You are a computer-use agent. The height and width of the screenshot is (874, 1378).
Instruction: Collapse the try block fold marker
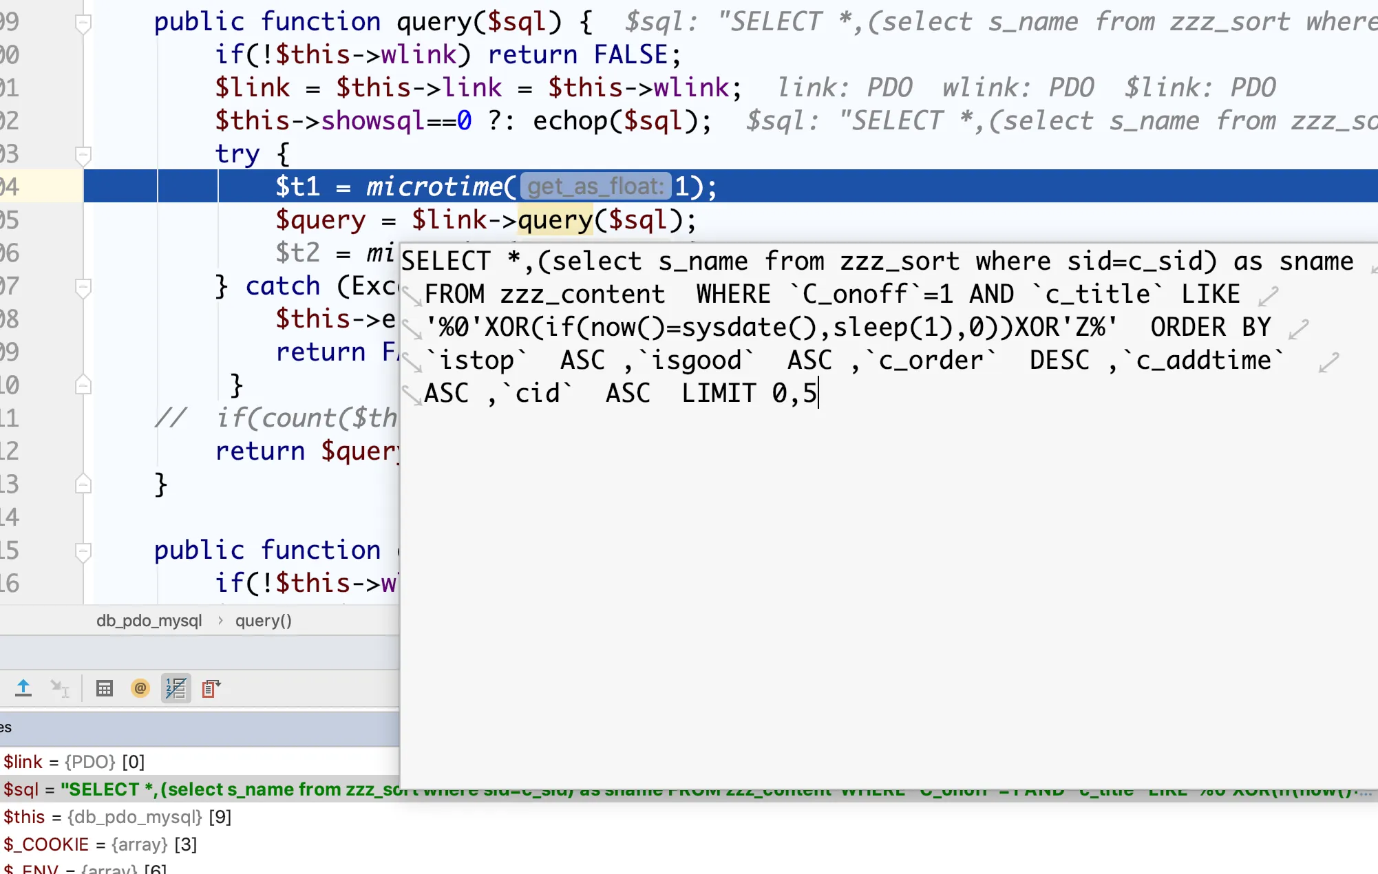pos(83,155)
